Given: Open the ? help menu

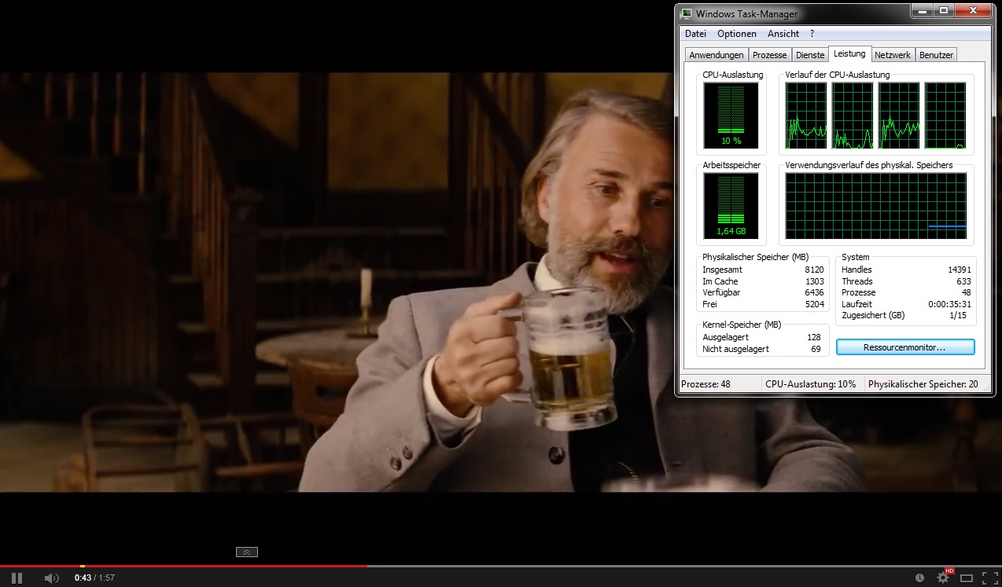Looking at the screenshot, I should 812,34.
